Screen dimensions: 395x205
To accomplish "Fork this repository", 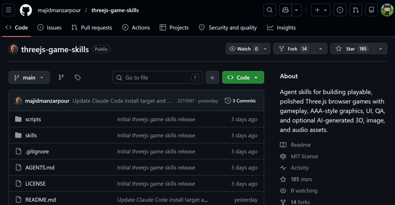I will click(x=294, y=49).
